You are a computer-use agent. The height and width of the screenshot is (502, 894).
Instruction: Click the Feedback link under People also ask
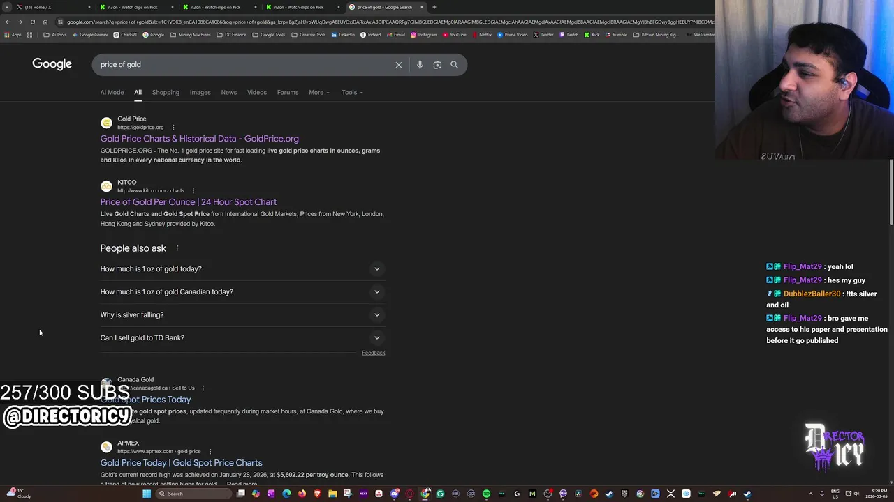tap(373, 353)
